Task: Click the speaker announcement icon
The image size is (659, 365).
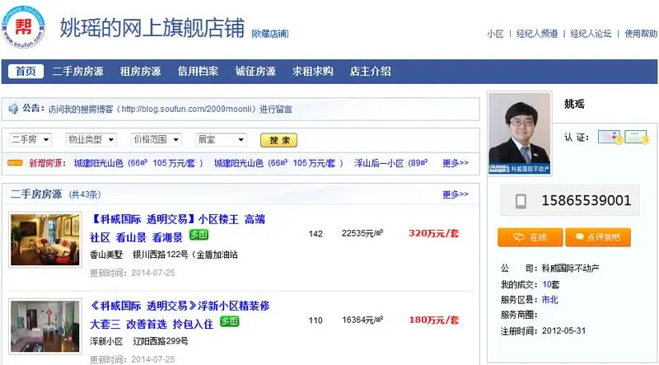Action: (13, 109)
